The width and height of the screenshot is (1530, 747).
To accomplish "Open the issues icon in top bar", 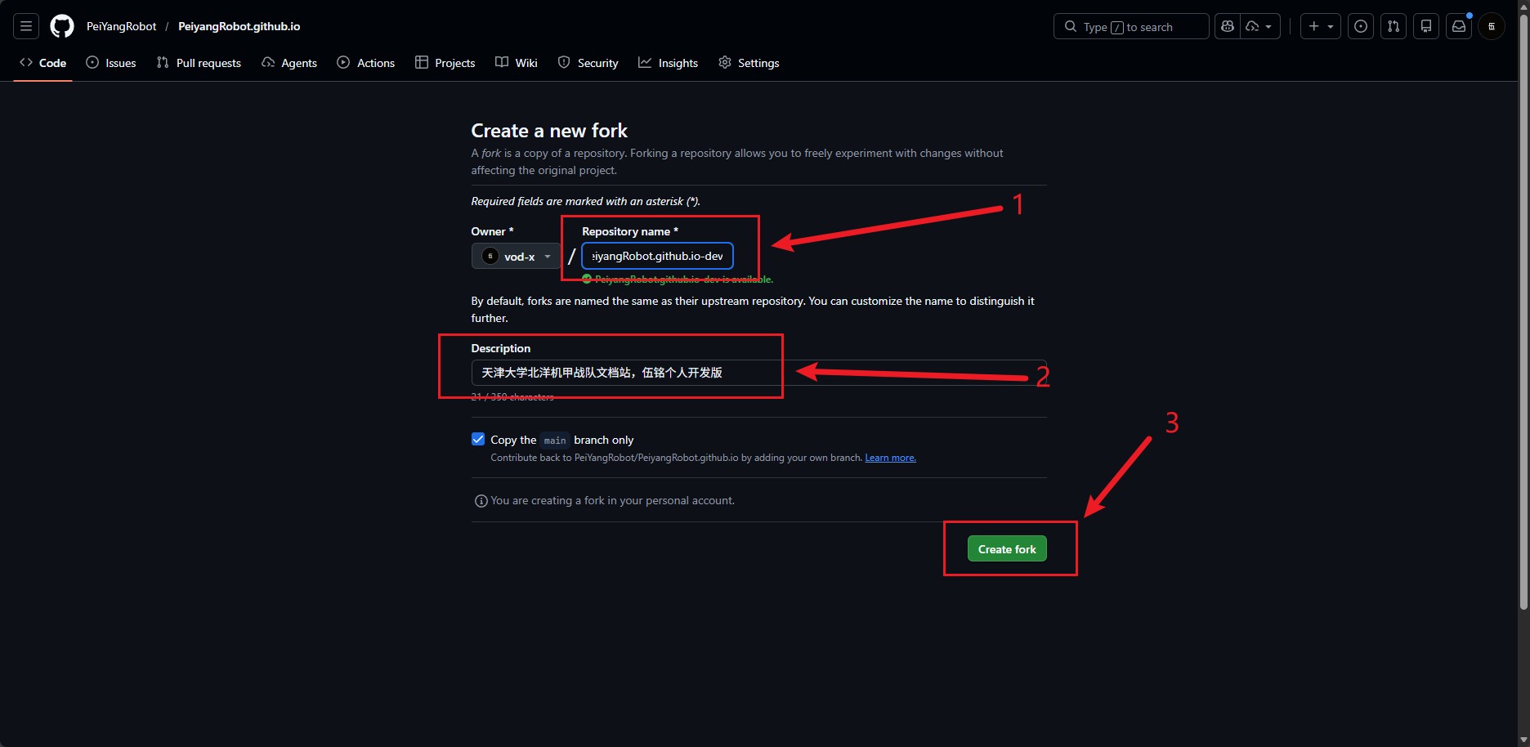I will [x=1360, y=26].
